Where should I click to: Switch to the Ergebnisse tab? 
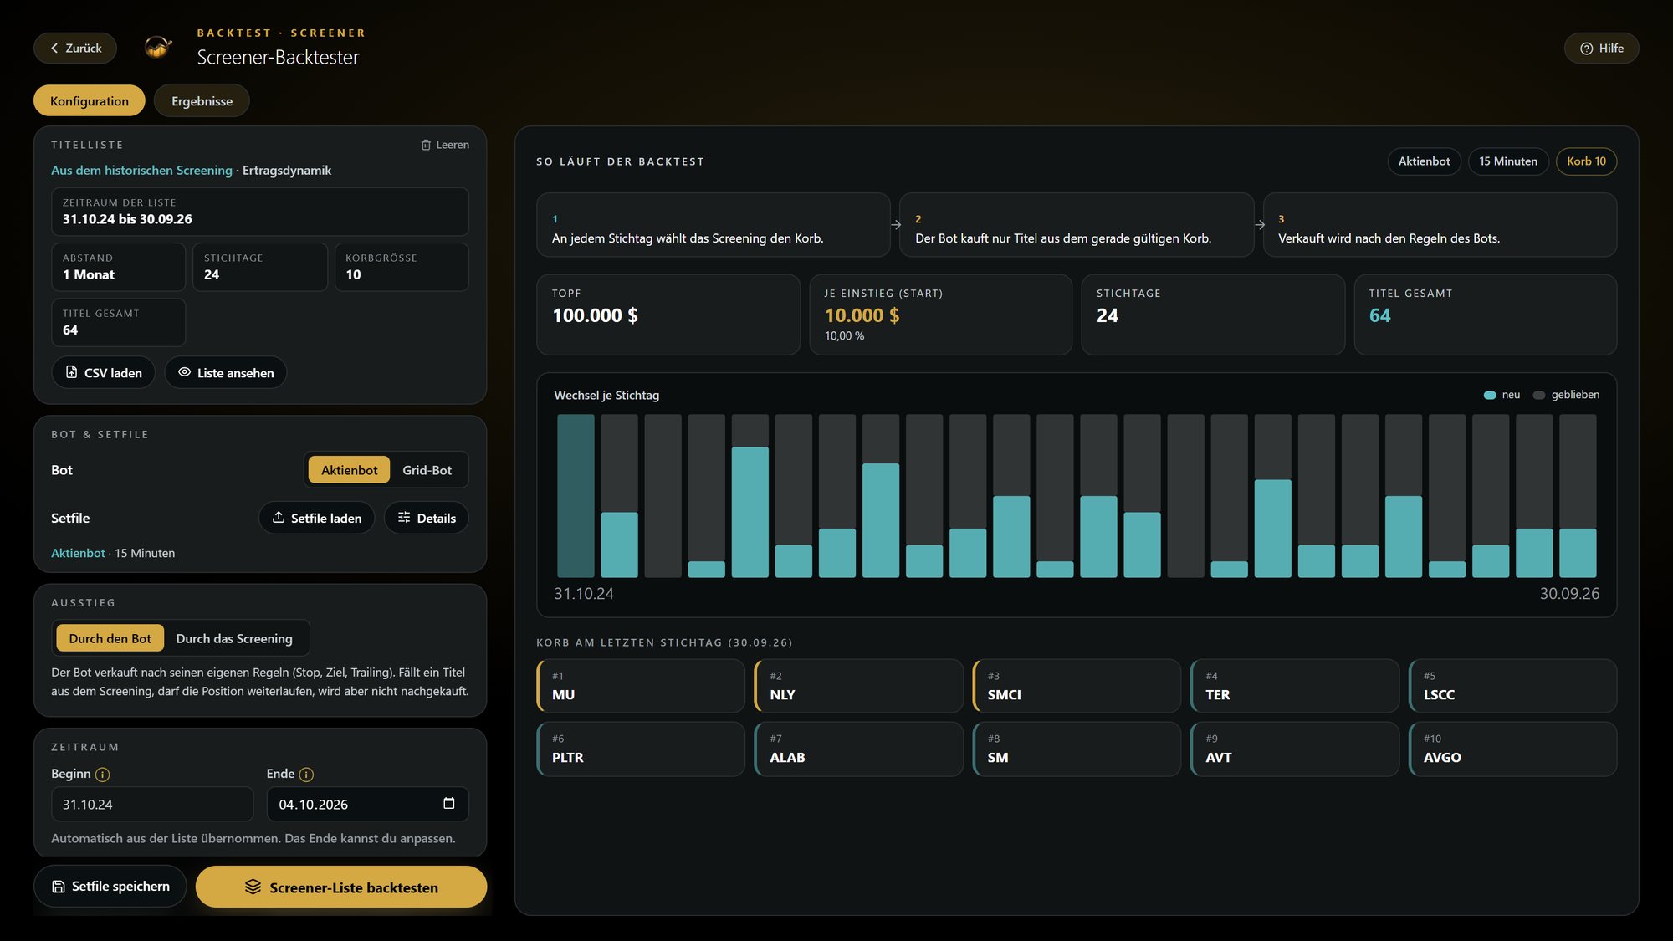pos(202,100)
